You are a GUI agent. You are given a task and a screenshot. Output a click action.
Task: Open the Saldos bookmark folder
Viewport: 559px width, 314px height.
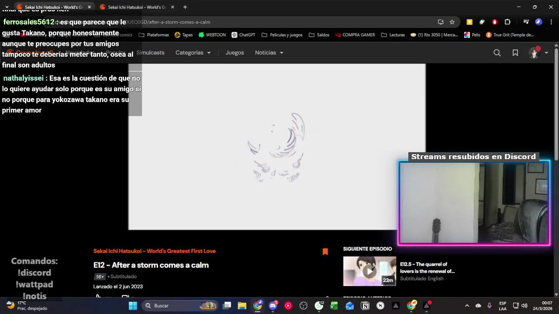(x=319, y=35)
